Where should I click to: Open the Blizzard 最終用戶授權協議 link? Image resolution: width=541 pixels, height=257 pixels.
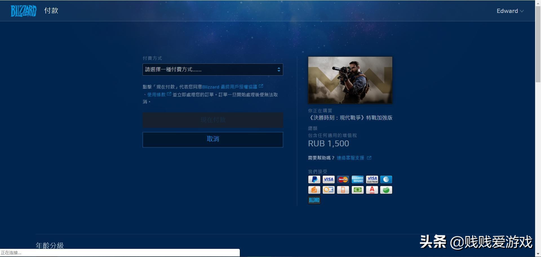[230, 87]
